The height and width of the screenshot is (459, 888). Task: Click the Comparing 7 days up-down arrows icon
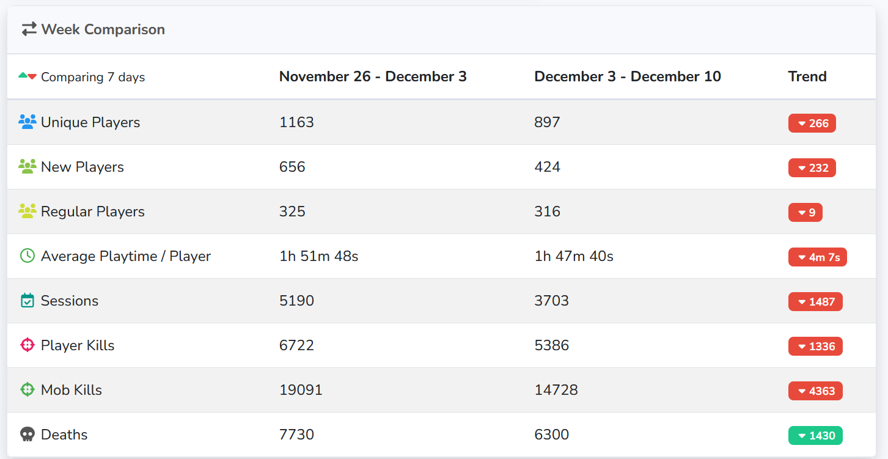tap(28, 76)
